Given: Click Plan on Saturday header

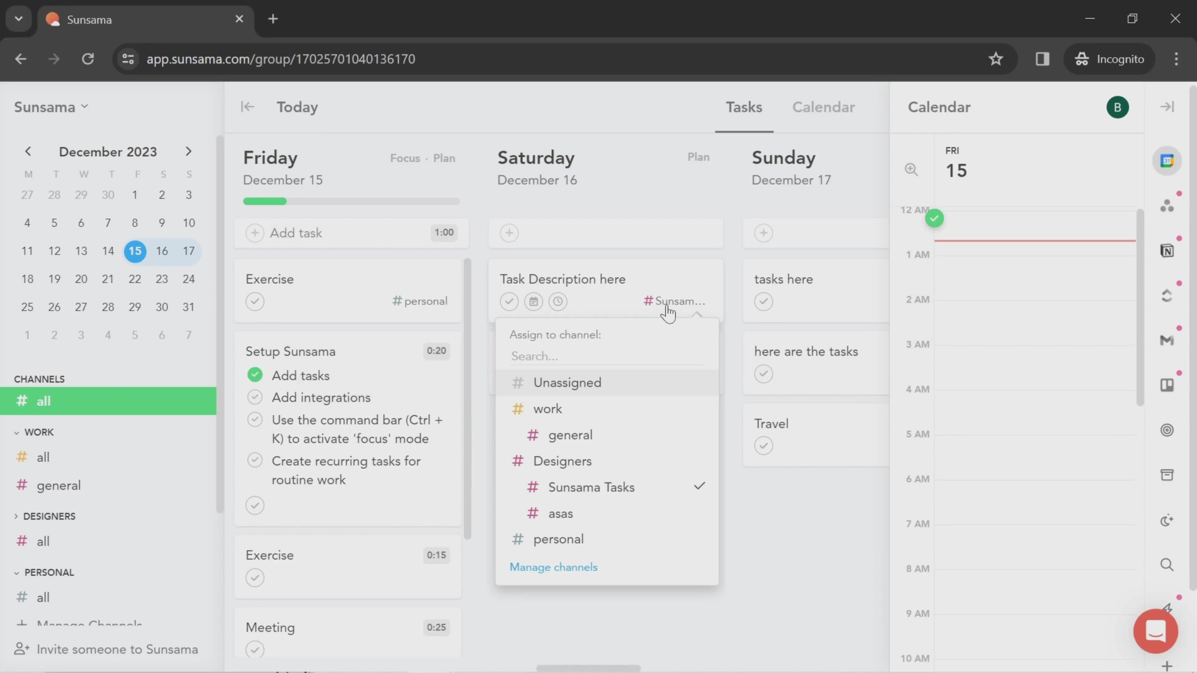Looking at the screenshot, I should (698, 157).
